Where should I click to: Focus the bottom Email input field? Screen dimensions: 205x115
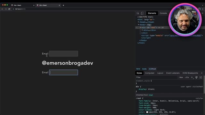pos(63,73)
